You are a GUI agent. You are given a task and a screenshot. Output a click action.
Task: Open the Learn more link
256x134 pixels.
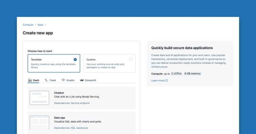pyautogui.click(x=158, y=81)
